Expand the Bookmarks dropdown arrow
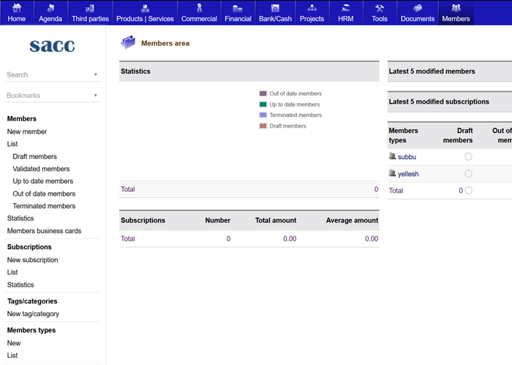 pos(95,96)
